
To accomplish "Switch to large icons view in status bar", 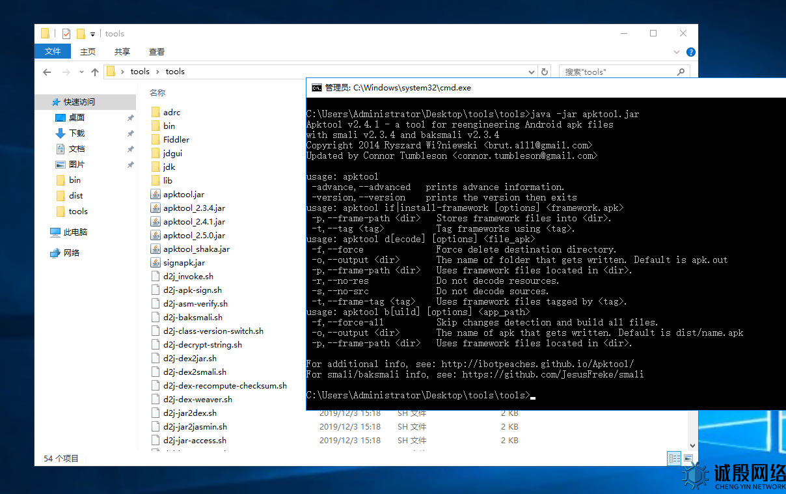I will pyautogui.click(x=688, y=458).
